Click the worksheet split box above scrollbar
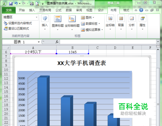Image resolution: width=162 pixels, height=126 pixels. point(158,46)
